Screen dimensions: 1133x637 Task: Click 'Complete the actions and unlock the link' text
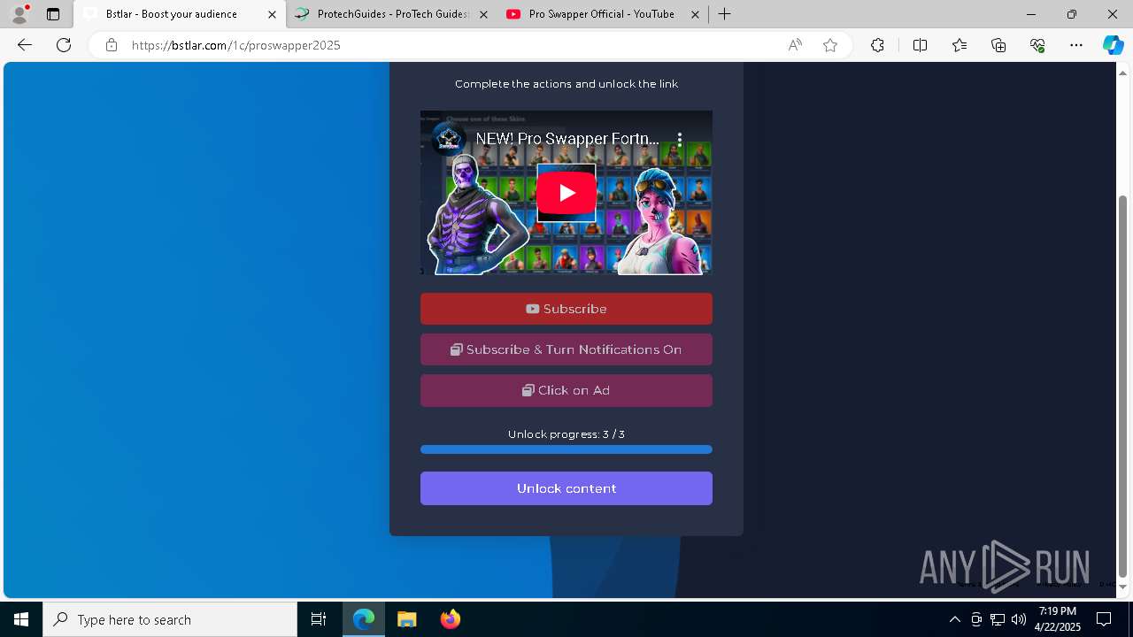(566, 84)
